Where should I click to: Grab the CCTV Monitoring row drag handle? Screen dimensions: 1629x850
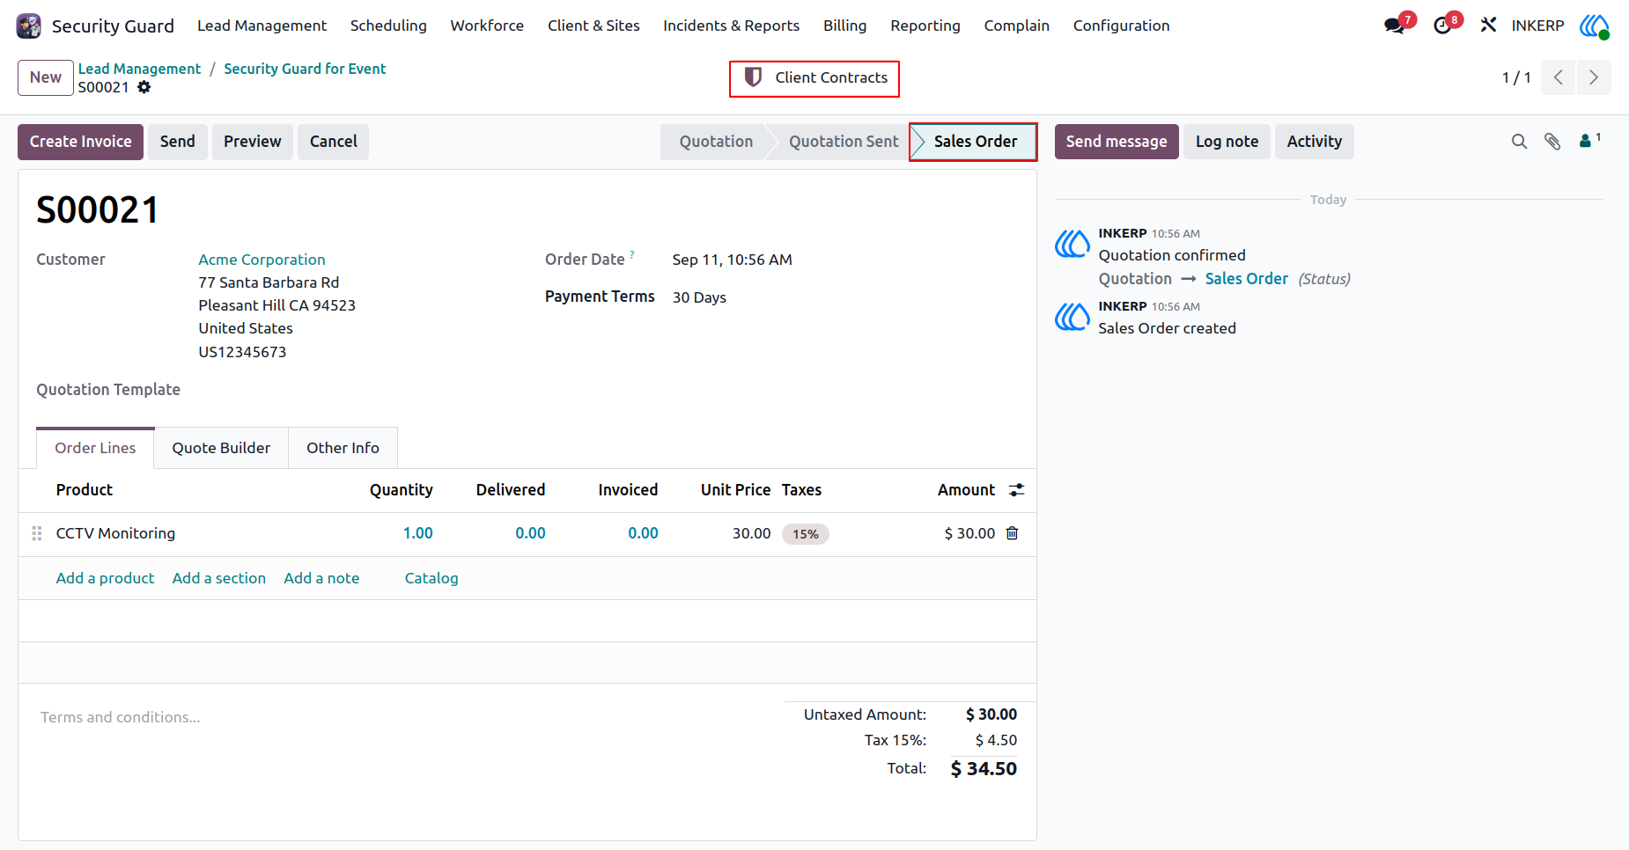click(x=37, y=533)
